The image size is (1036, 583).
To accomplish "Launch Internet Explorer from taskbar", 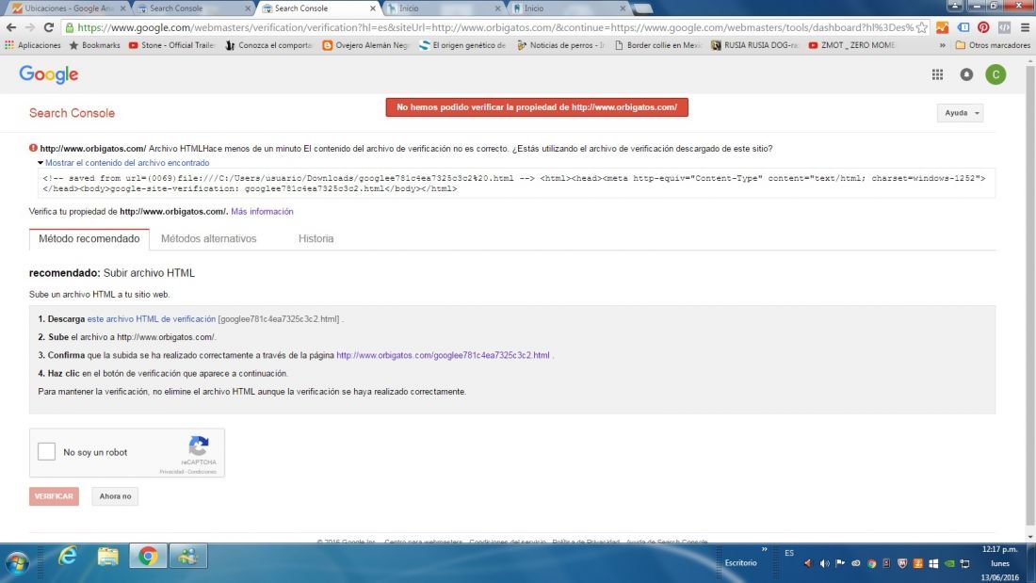I will click(x=68, y=557).
